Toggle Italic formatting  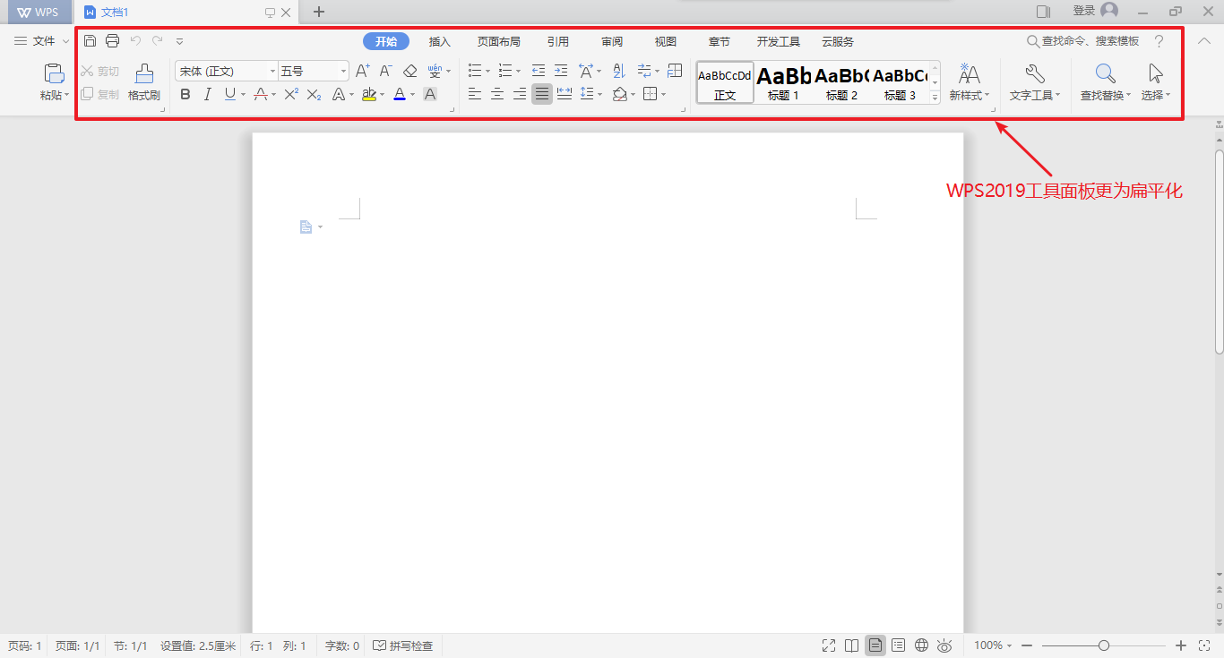point(208,94)
